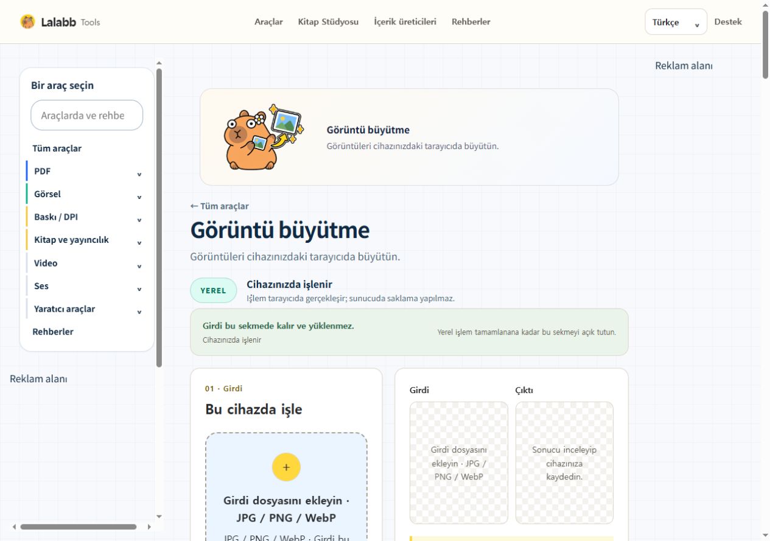
Task: Open İçerik üreticileri menu item
Action: [405, 22]
